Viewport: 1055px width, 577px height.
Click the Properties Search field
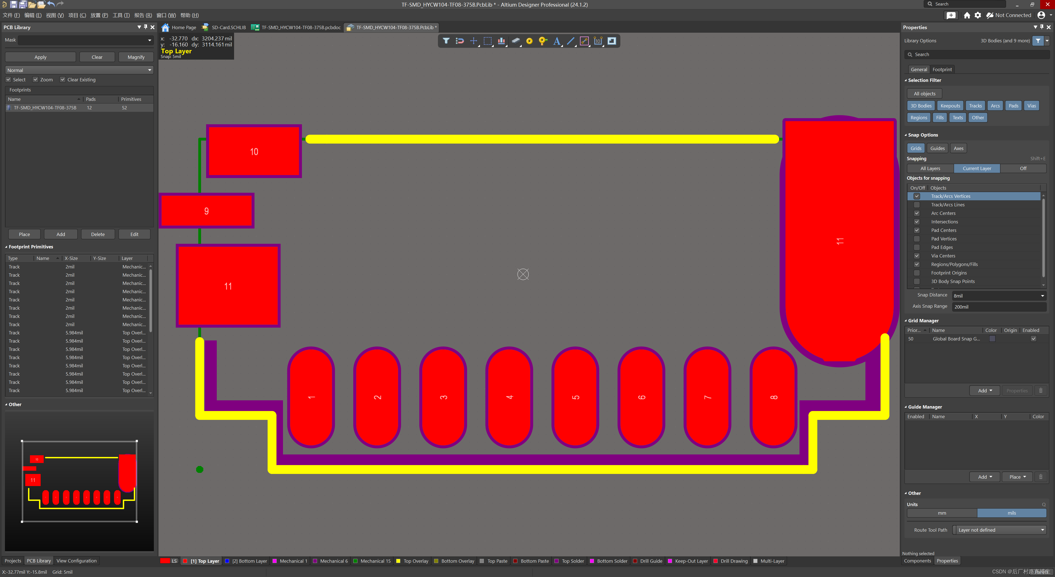[x=977, y=54]
